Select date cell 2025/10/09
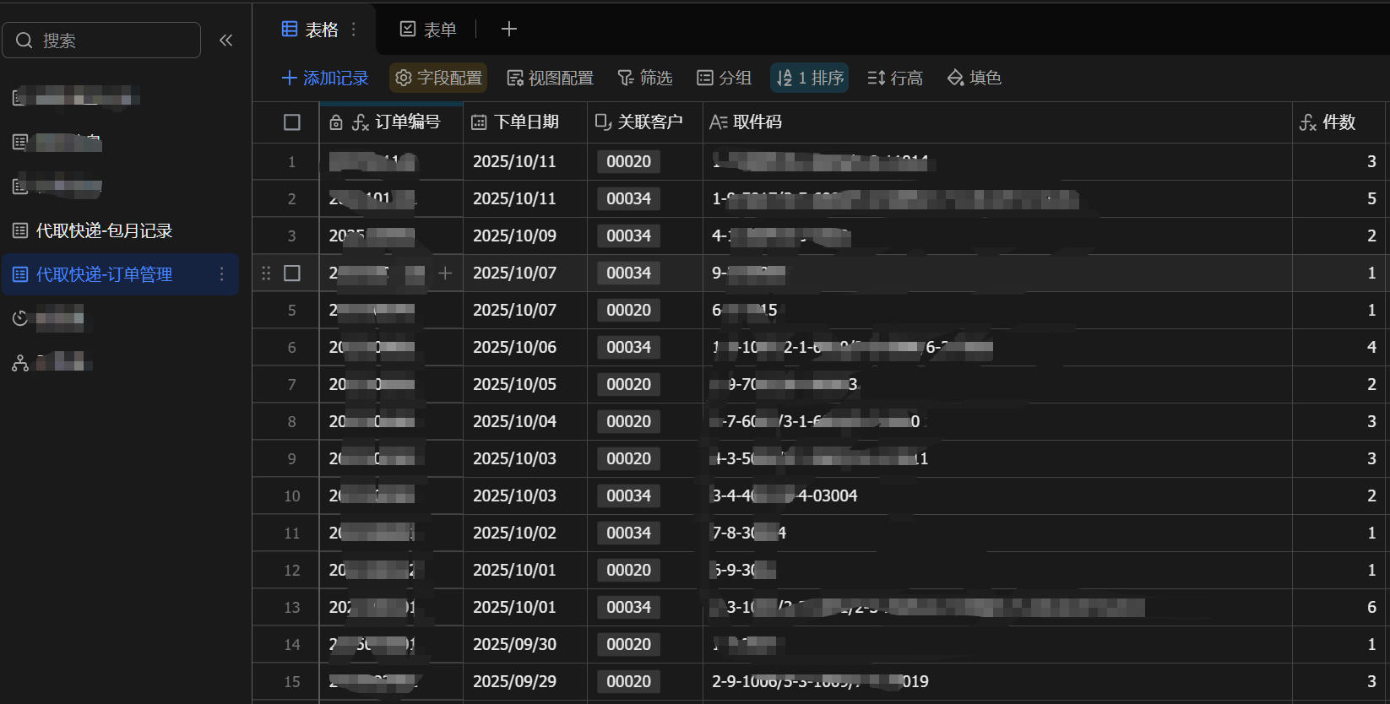Viewport: 1390px width, 704px height. [525, 236]
